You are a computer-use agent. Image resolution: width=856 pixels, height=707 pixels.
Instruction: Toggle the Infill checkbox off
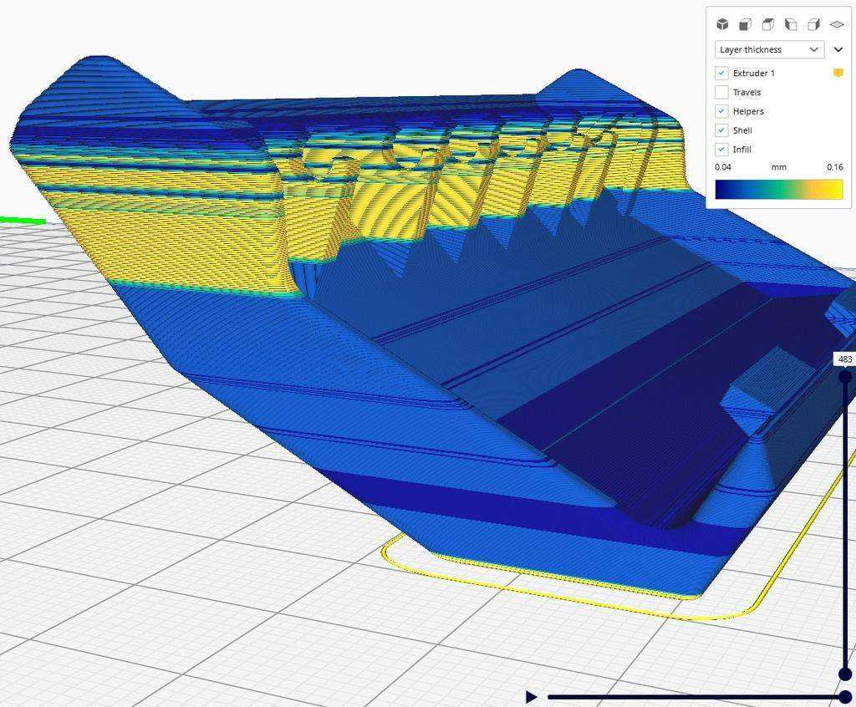pos(721,150)
